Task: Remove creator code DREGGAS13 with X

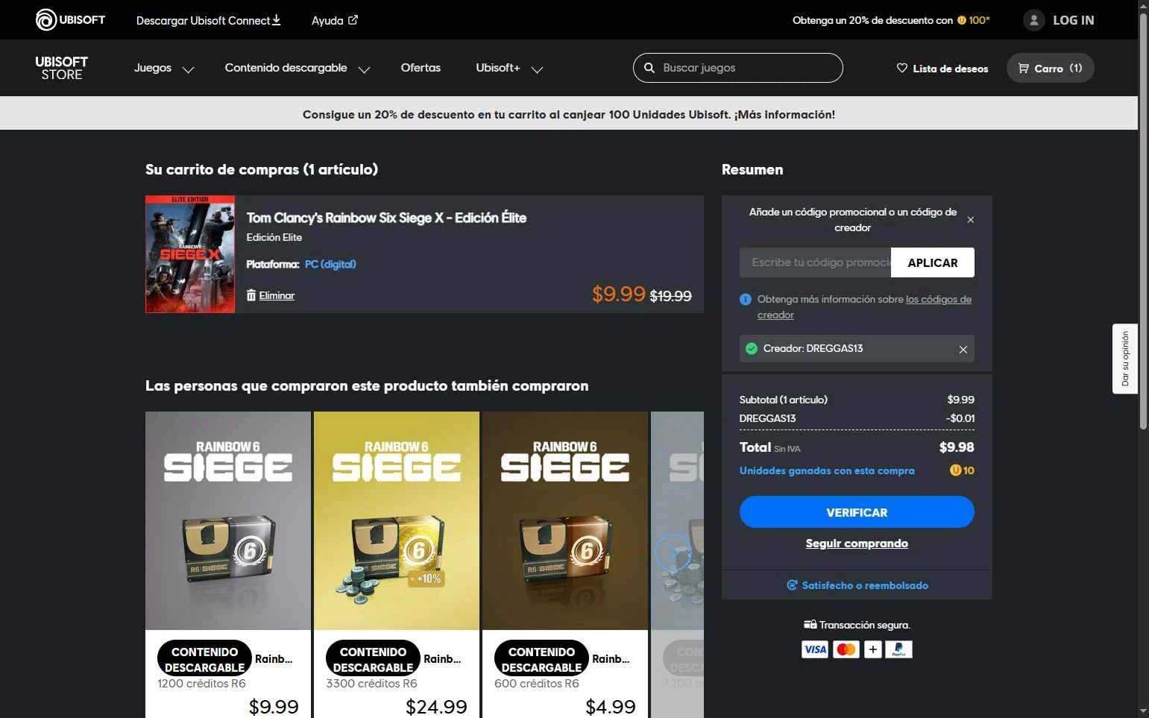Action: (963, 349)
